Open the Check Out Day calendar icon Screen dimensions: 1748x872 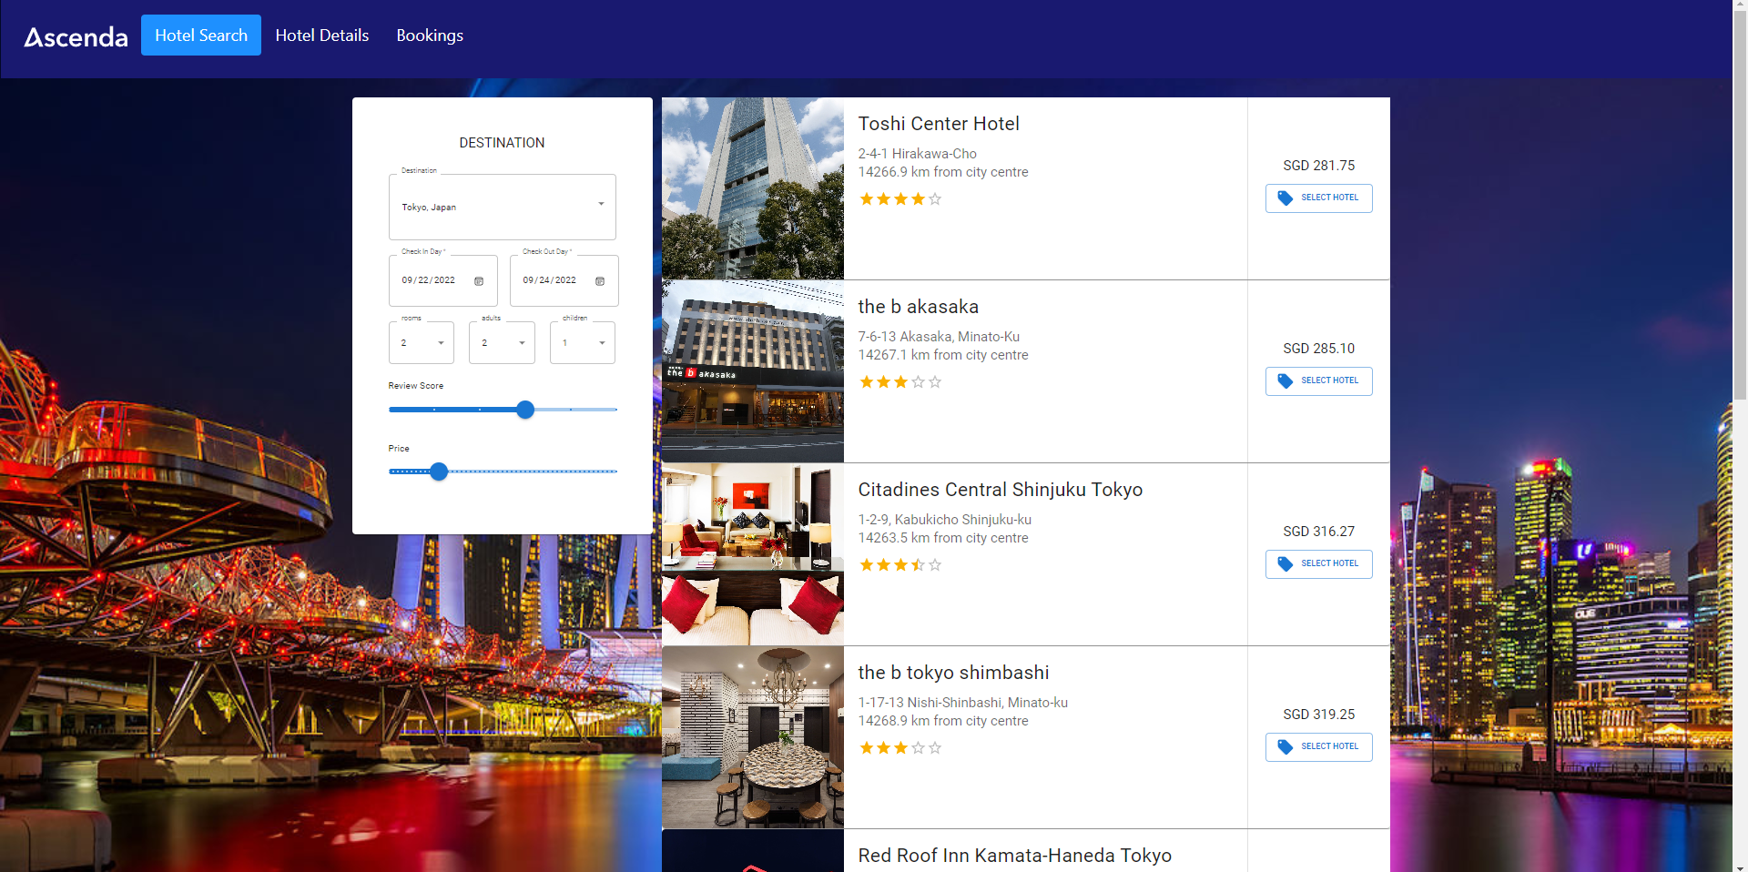(x=600, y=281)
